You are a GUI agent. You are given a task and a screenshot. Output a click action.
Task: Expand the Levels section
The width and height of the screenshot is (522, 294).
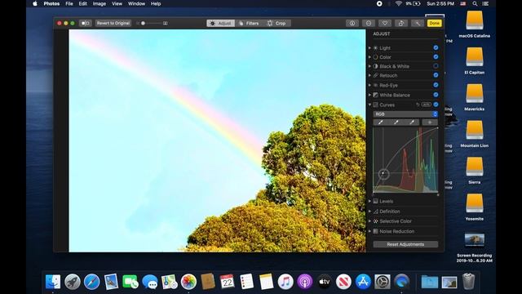click(369, 201)
